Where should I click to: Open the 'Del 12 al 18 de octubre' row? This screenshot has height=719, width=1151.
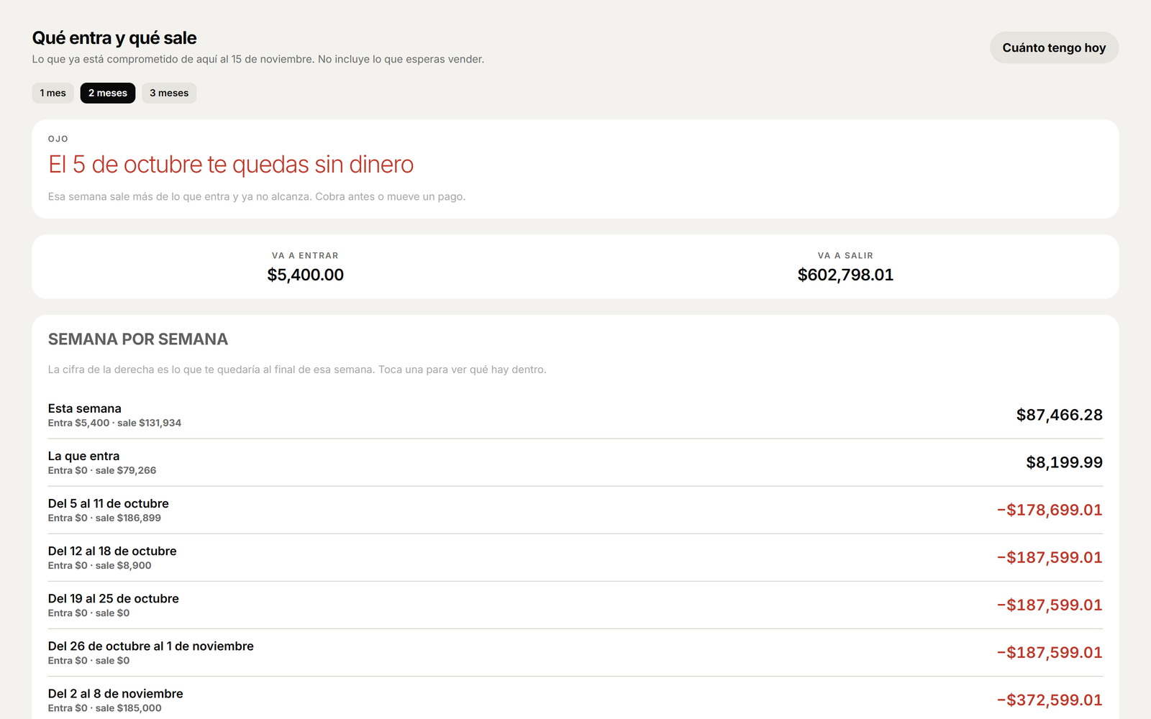click(575, 557)
